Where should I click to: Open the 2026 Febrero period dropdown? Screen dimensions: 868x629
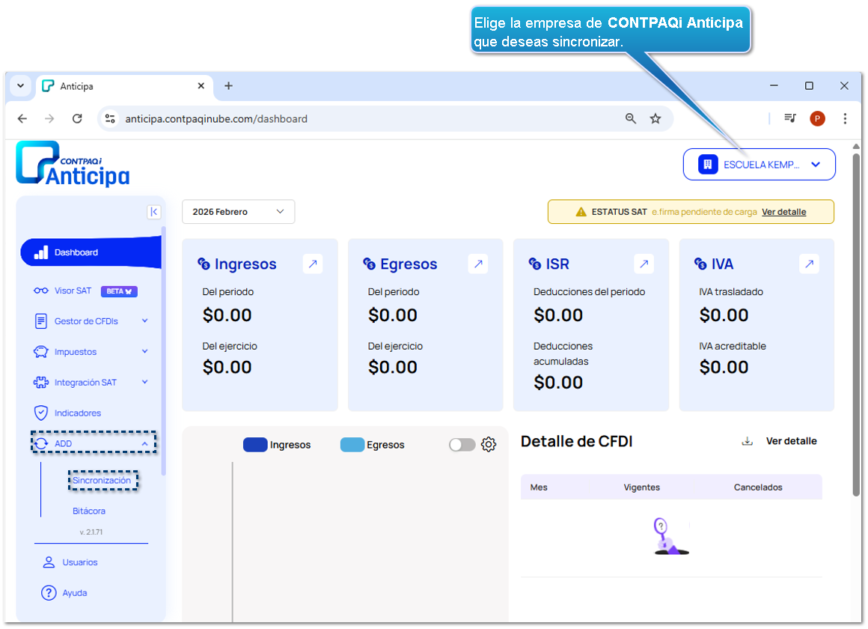pos(238,212)
